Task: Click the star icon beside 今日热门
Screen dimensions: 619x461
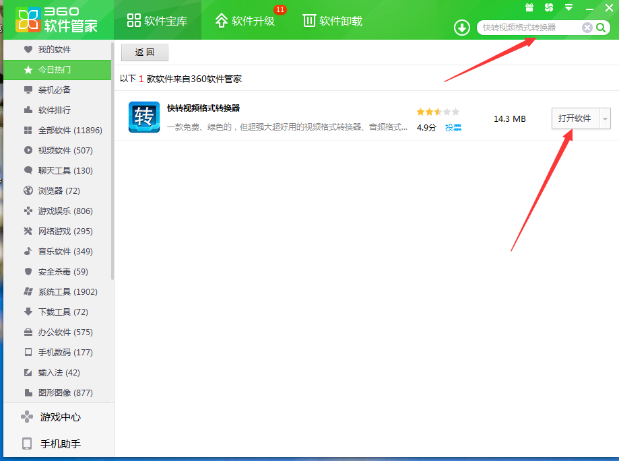Action: click(28, 70)
